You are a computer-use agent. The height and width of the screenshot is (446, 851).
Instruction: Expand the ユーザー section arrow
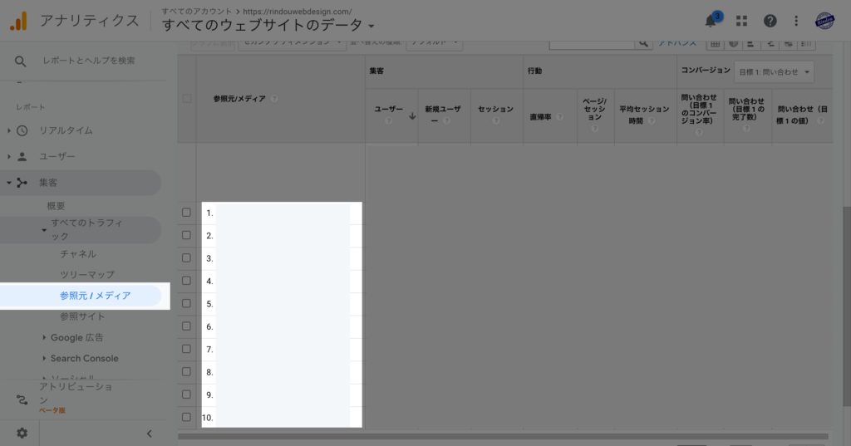point(8,156)
